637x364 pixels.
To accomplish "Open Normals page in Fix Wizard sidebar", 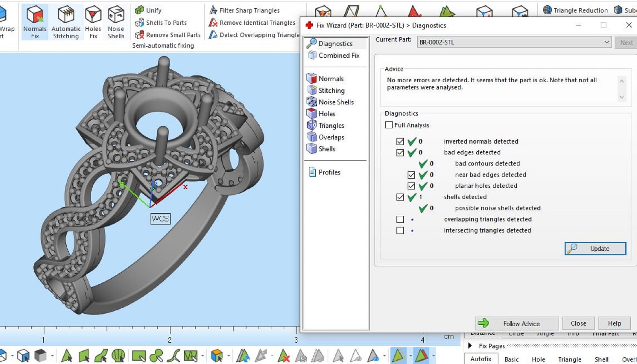I will pos(325,79).
